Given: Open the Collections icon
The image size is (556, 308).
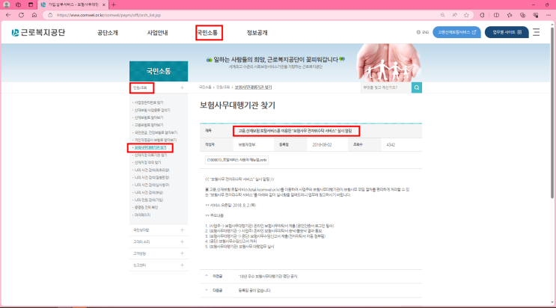Looking at the screenshot, I should (522, 15).
